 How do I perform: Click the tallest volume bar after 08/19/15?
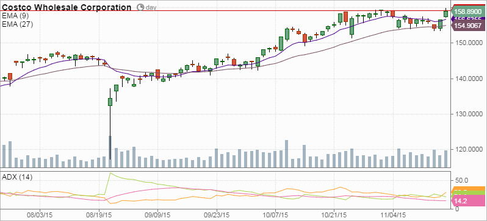coord(110,152)
